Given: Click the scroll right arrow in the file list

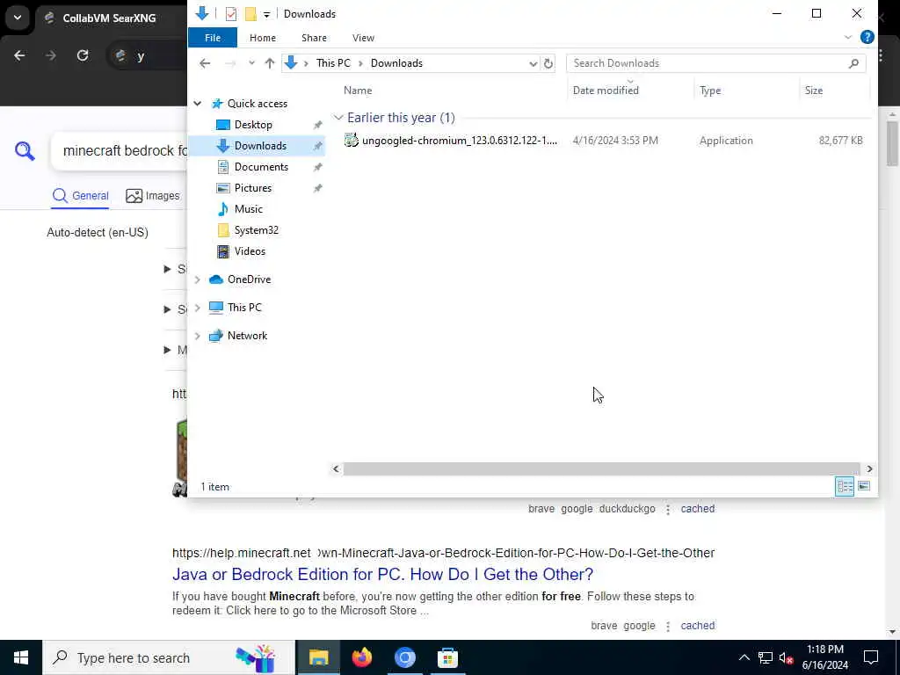Looking at the screenshot, I should 869,469.
